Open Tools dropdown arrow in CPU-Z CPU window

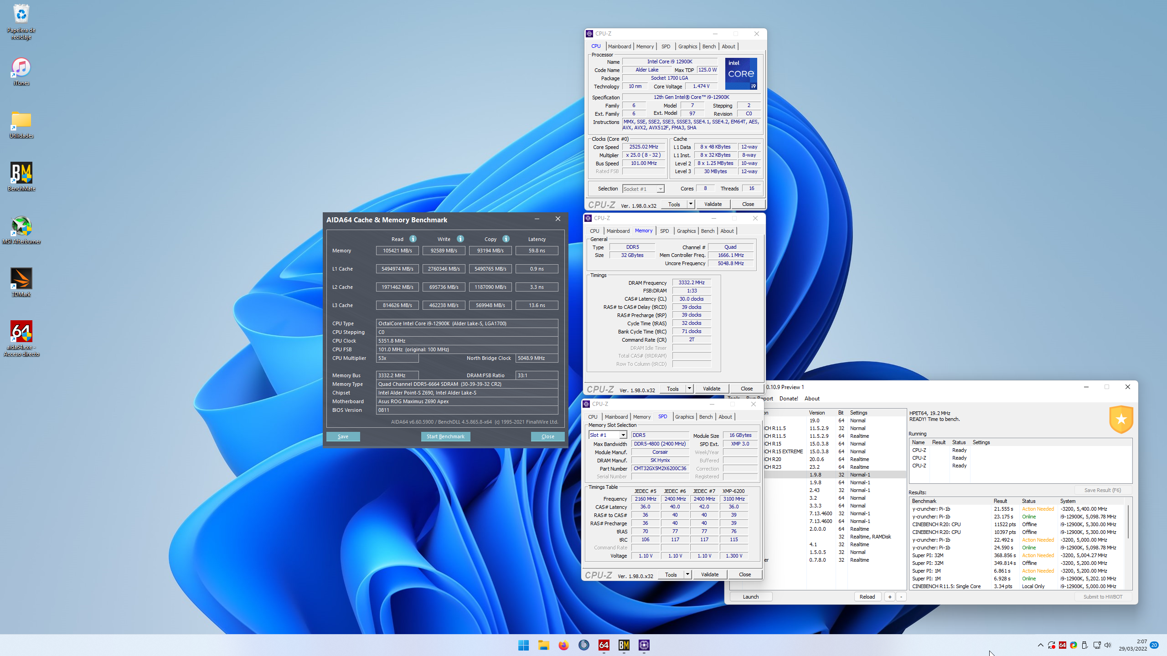tap(691, 204)
